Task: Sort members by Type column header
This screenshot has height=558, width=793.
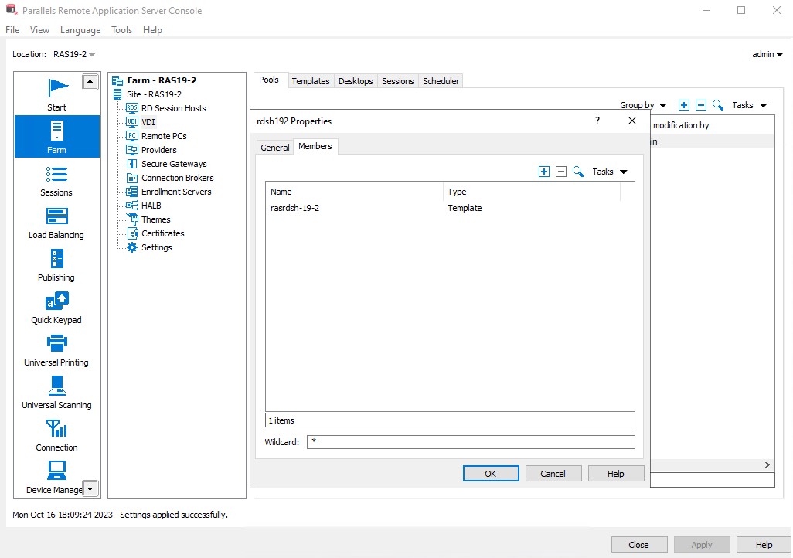Action: [x=532, y=192]
